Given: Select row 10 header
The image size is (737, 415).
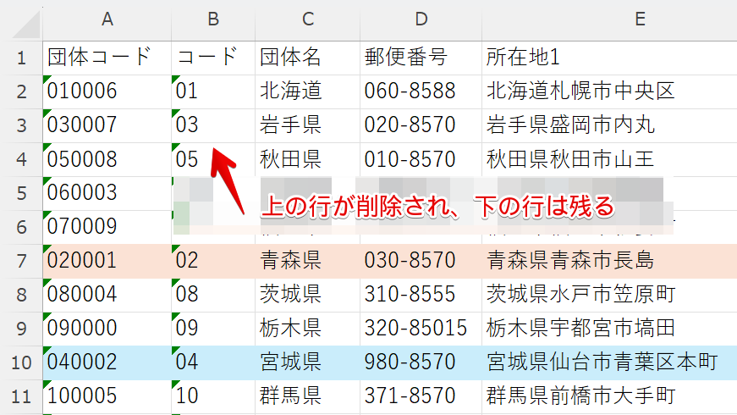Looking at the screenshot, I should click(21, 363).
